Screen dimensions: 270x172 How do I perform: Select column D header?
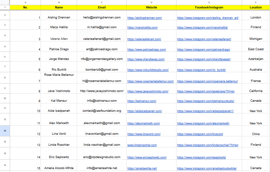coord(151,2)
